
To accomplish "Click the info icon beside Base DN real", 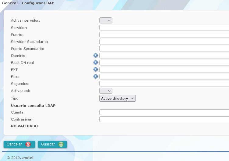I will click(x=95, y=63).
